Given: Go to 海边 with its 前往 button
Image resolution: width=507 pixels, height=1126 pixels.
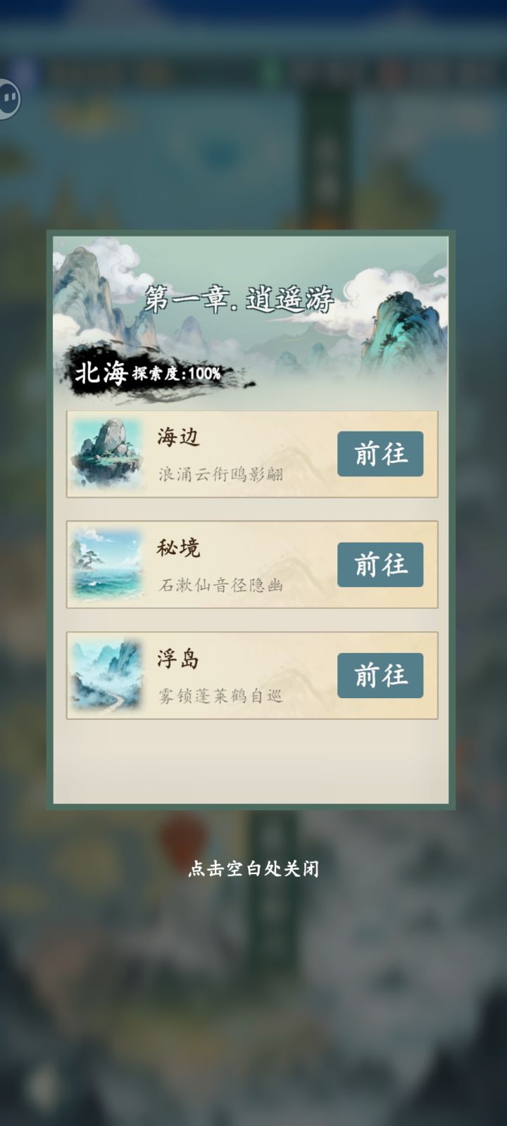Looking at the screenshot, I should [380, 454].
